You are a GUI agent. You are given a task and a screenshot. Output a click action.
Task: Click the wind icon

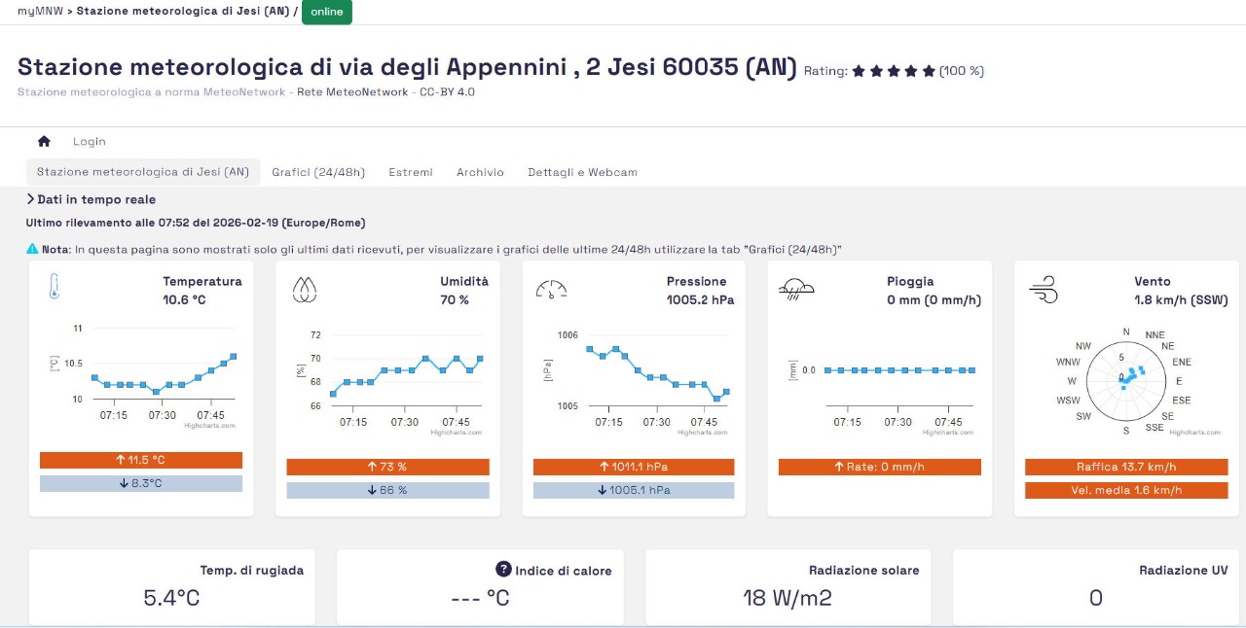click(x=1043, y=289)
